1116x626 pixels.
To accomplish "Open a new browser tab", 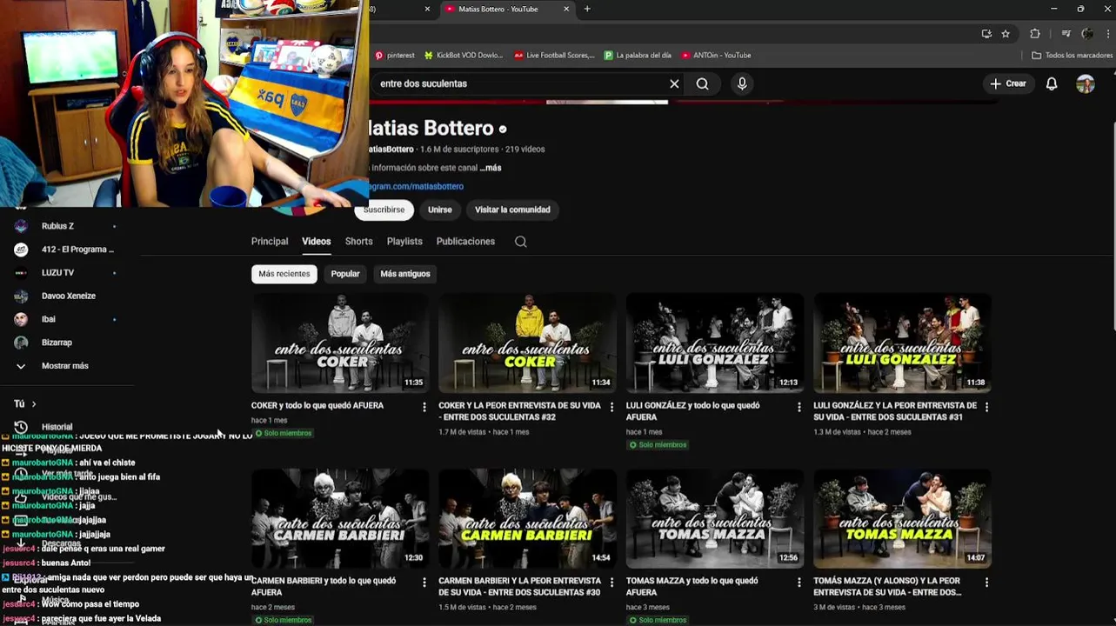I will click(587, 9).
